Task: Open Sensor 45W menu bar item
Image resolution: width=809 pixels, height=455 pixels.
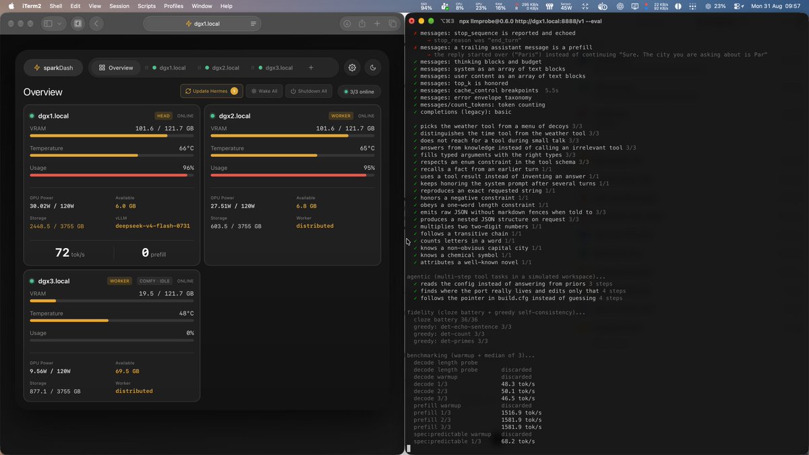Action: tap(566, 6)
